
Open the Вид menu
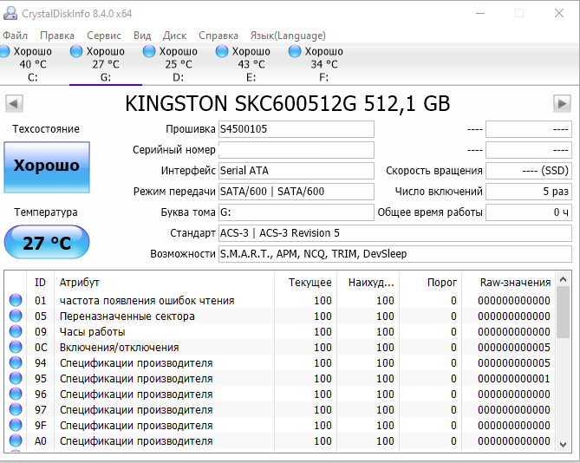142,36
